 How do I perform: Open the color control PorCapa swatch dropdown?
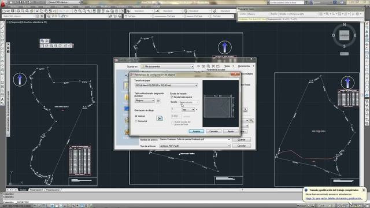[x=138, y=16]
